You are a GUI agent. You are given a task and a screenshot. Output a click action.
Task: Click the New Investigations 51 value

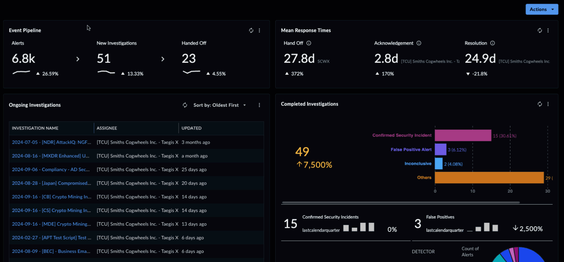(x=104, y=58)
